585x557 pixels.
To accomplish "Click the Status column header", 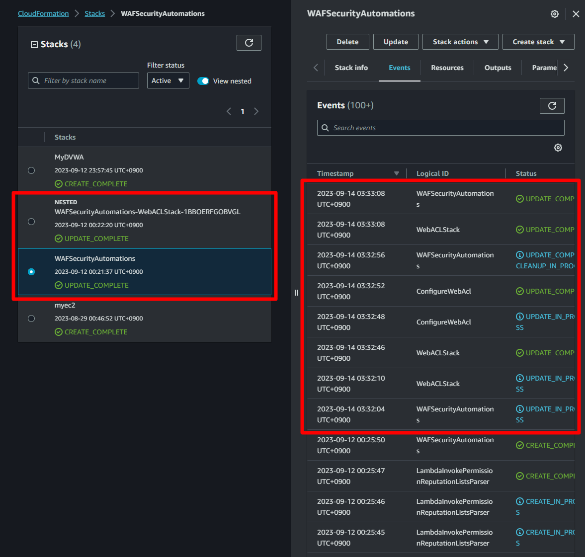I will coord(526,173).
